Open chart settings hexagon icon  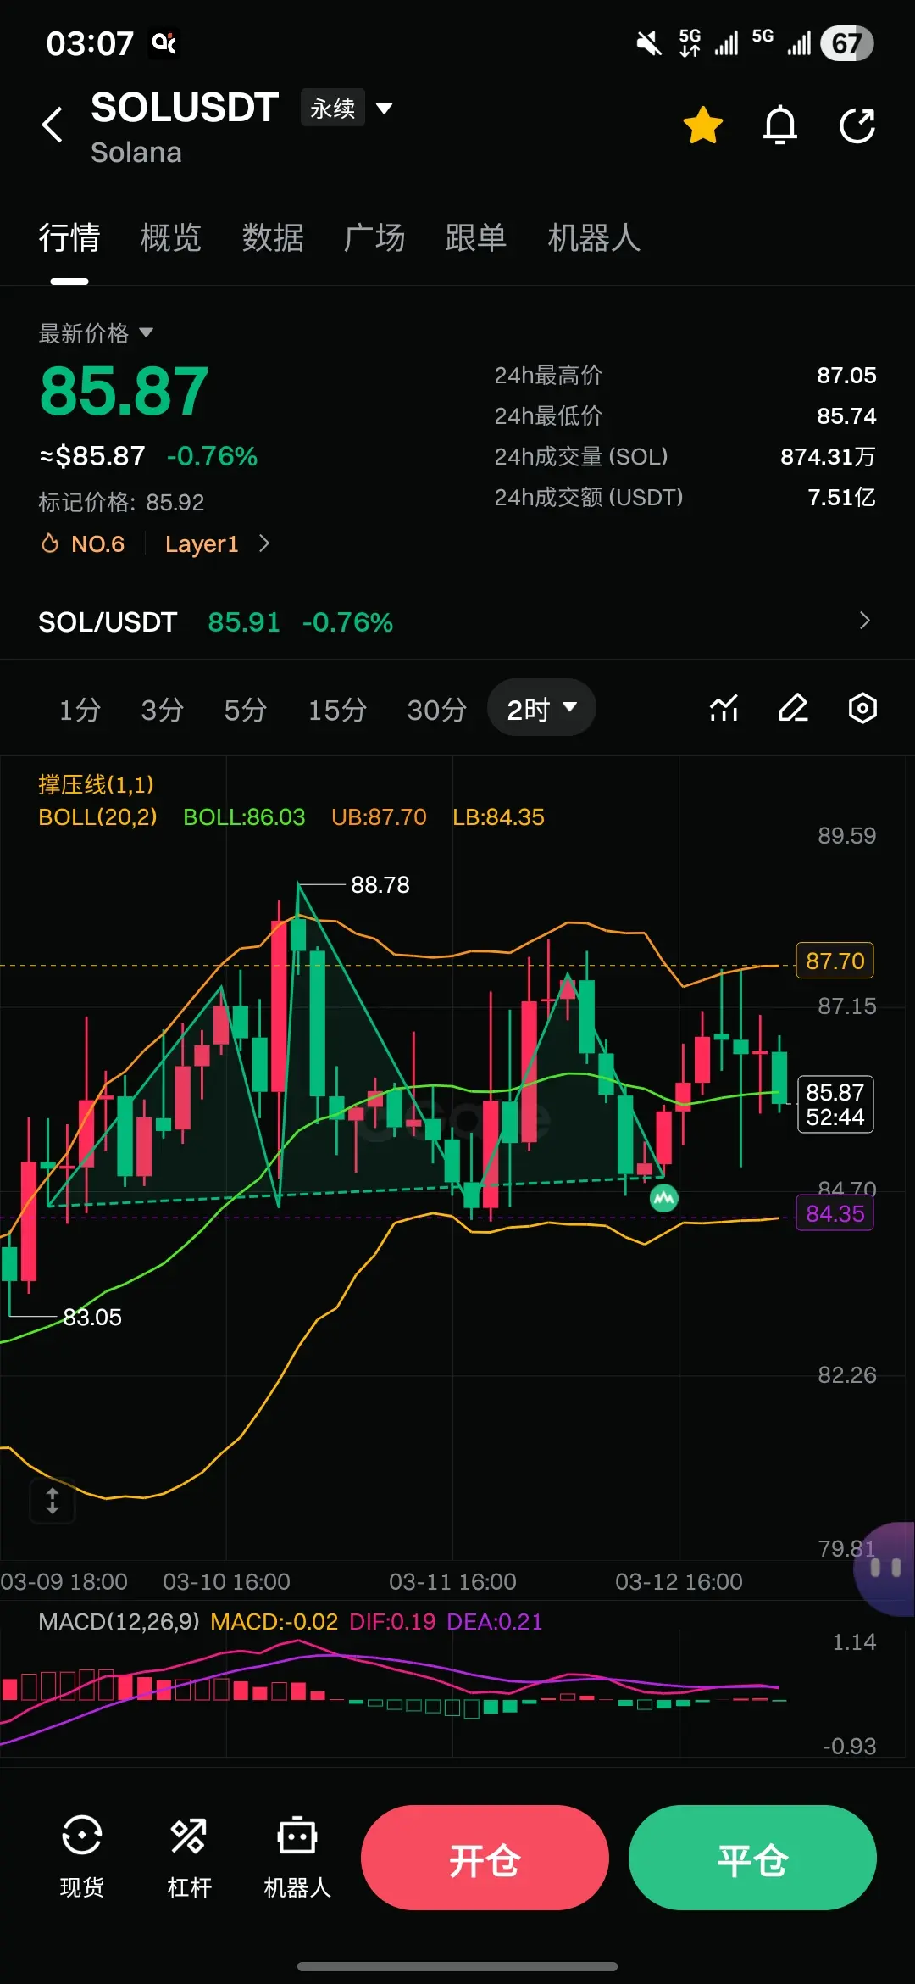[862, 708]
